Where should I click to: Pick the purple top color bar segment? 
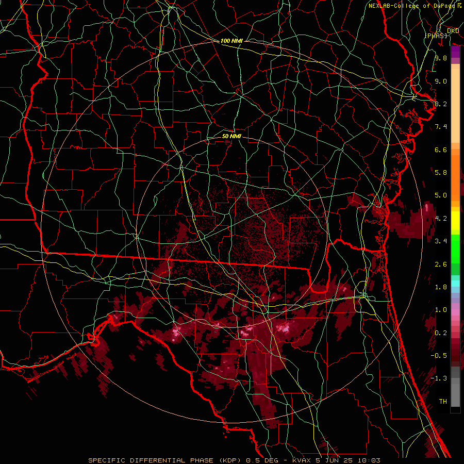[x=455, y=52]
